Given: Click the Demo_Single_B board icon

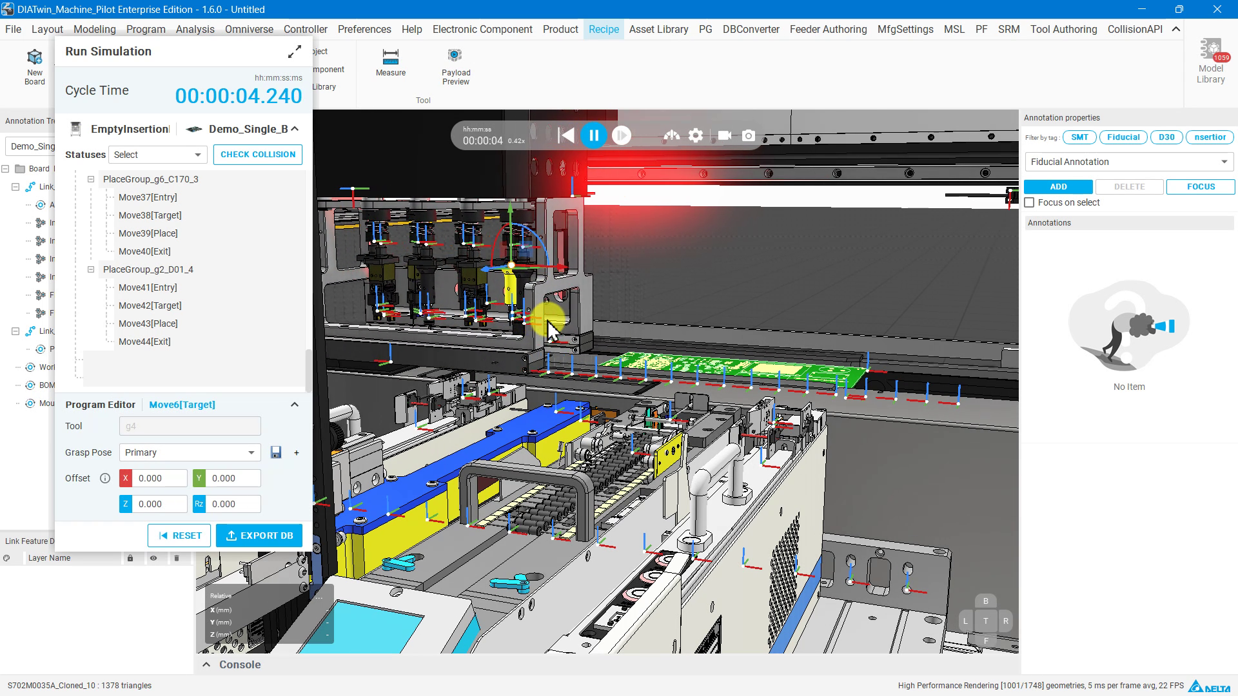Looking at the screenshot, I should (x=194, y=129).
